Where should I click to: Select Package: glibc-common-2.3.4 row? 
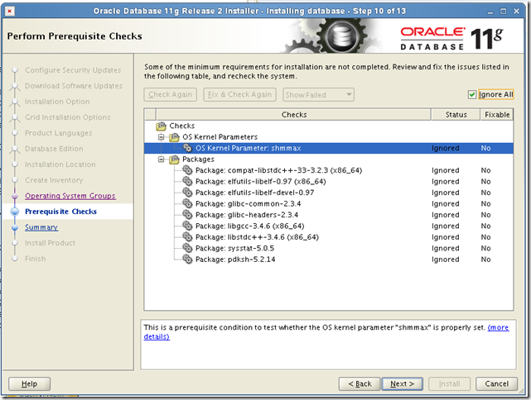coord(329,203)
